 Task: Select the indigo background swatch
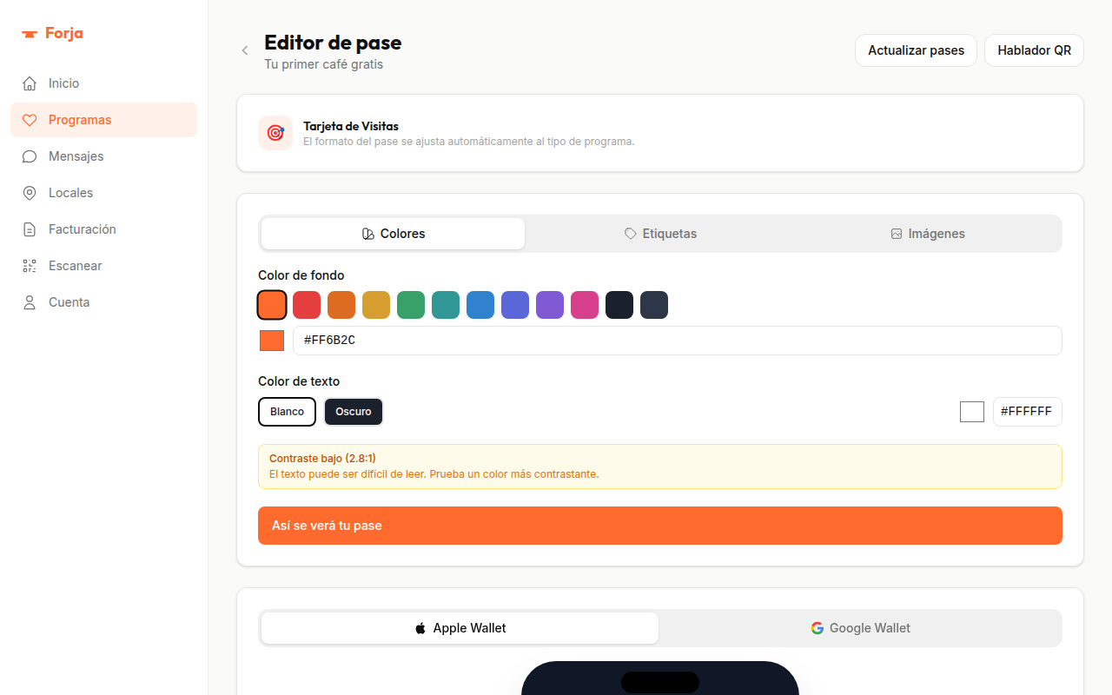[x=515, y=305]
